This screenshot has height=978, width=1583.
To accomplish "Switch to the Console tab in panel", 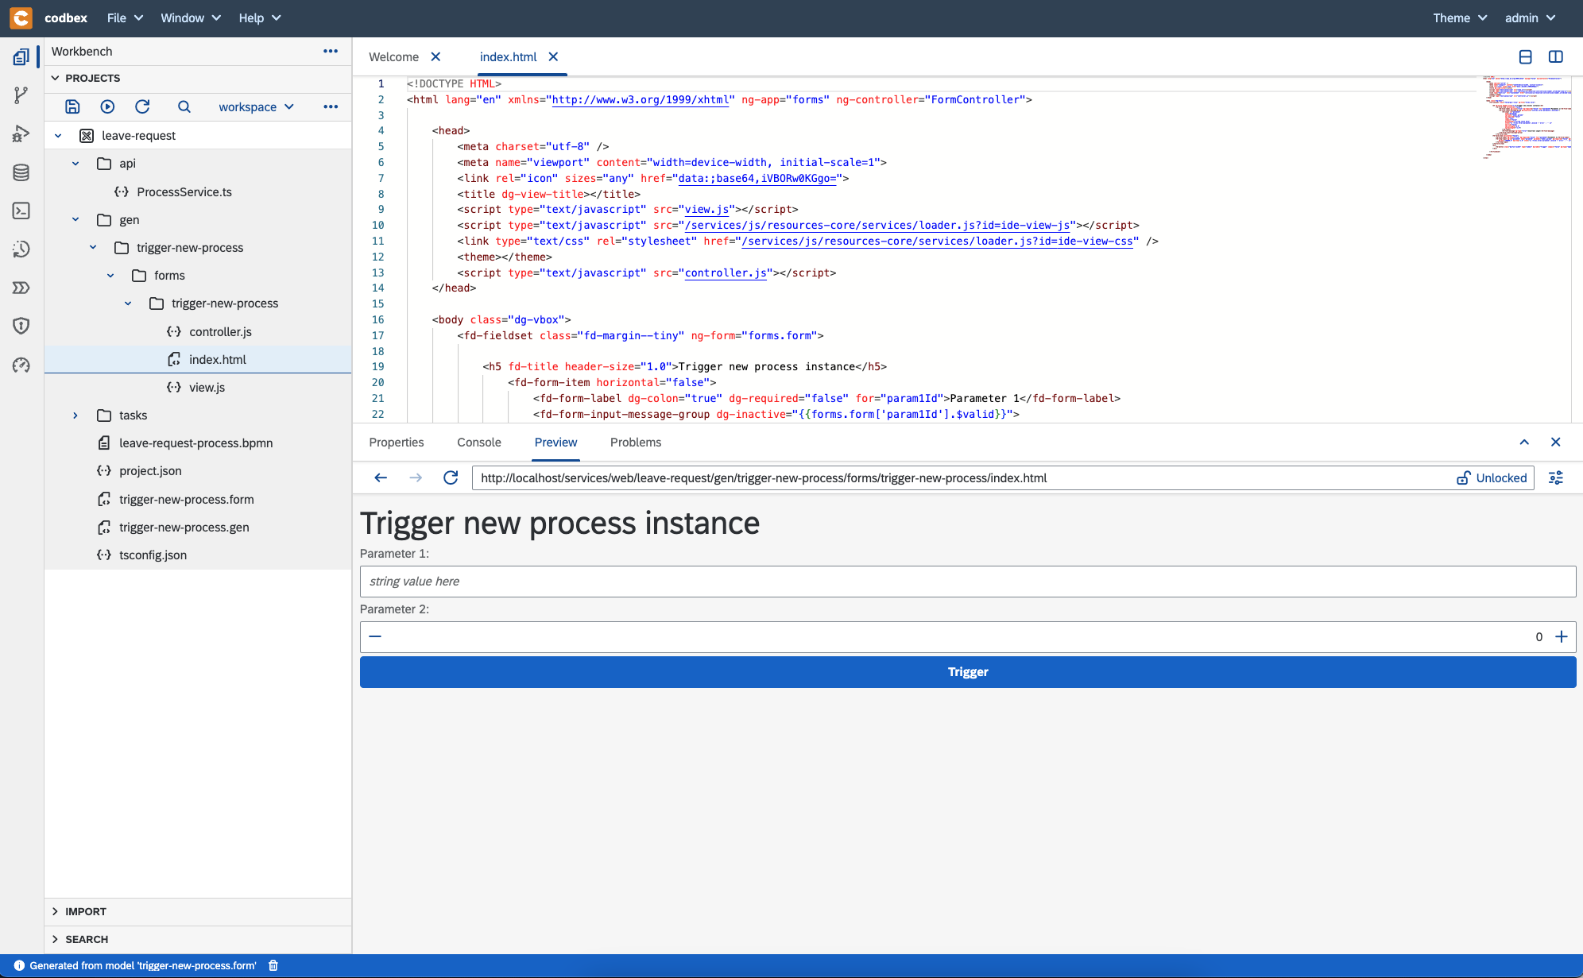I will 478,442.
